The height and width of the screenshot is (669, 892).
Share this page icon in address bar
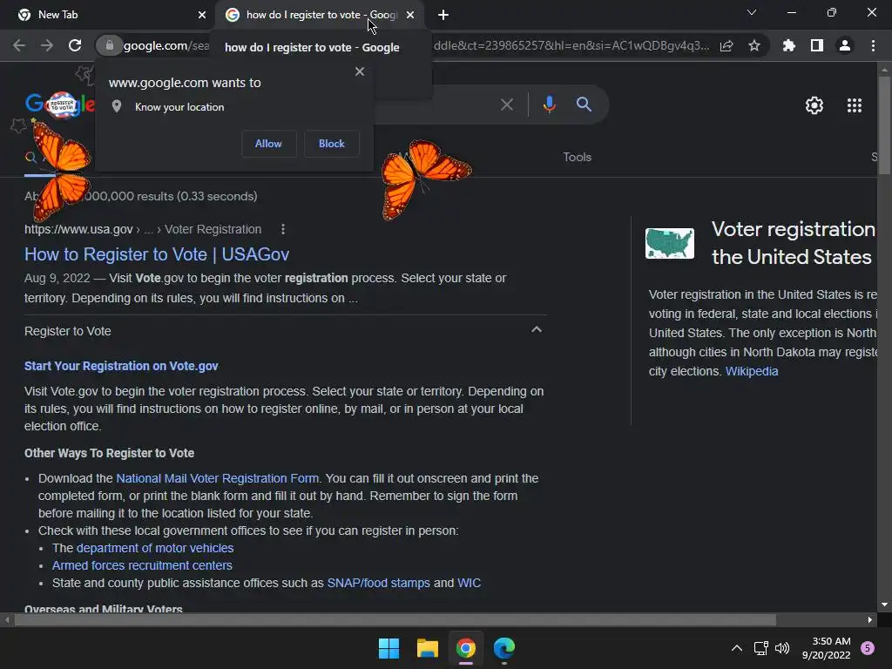coord(726,45)
